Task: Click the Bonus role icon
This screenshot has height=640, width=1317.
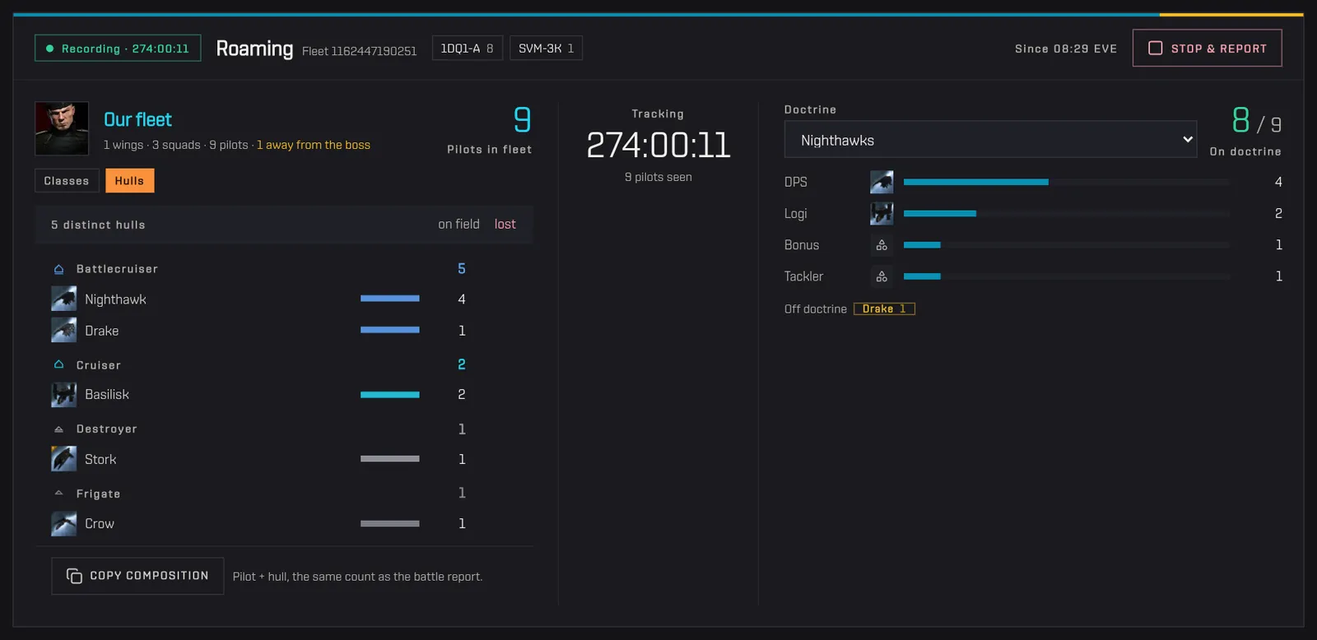Action: 882,245
